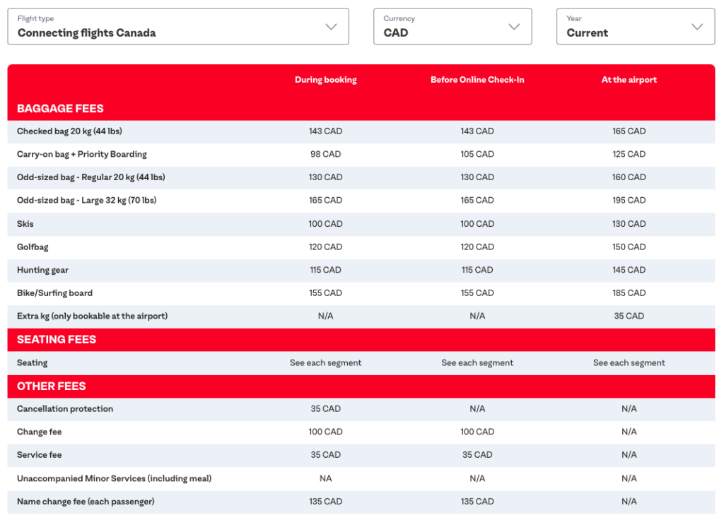Image resolution: width=724 pixels, height=520 pixels.
Task: Select the Checked bag 20 kg row label
Action: [x=69, y=131]
